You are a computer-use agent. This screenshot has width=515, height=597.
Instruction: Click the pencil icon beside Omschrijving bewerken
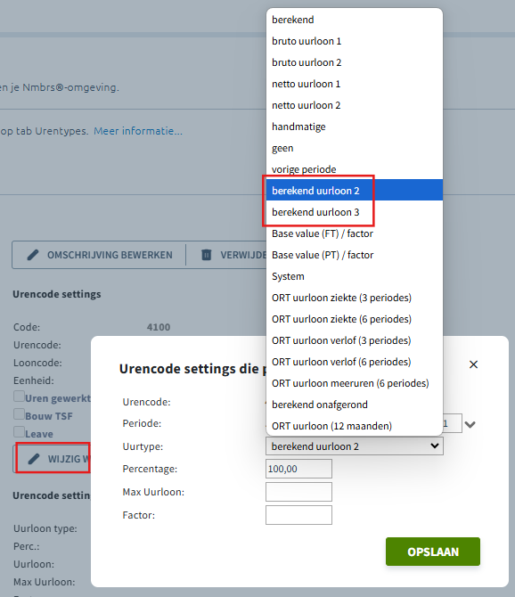click(x=33, y=255)
